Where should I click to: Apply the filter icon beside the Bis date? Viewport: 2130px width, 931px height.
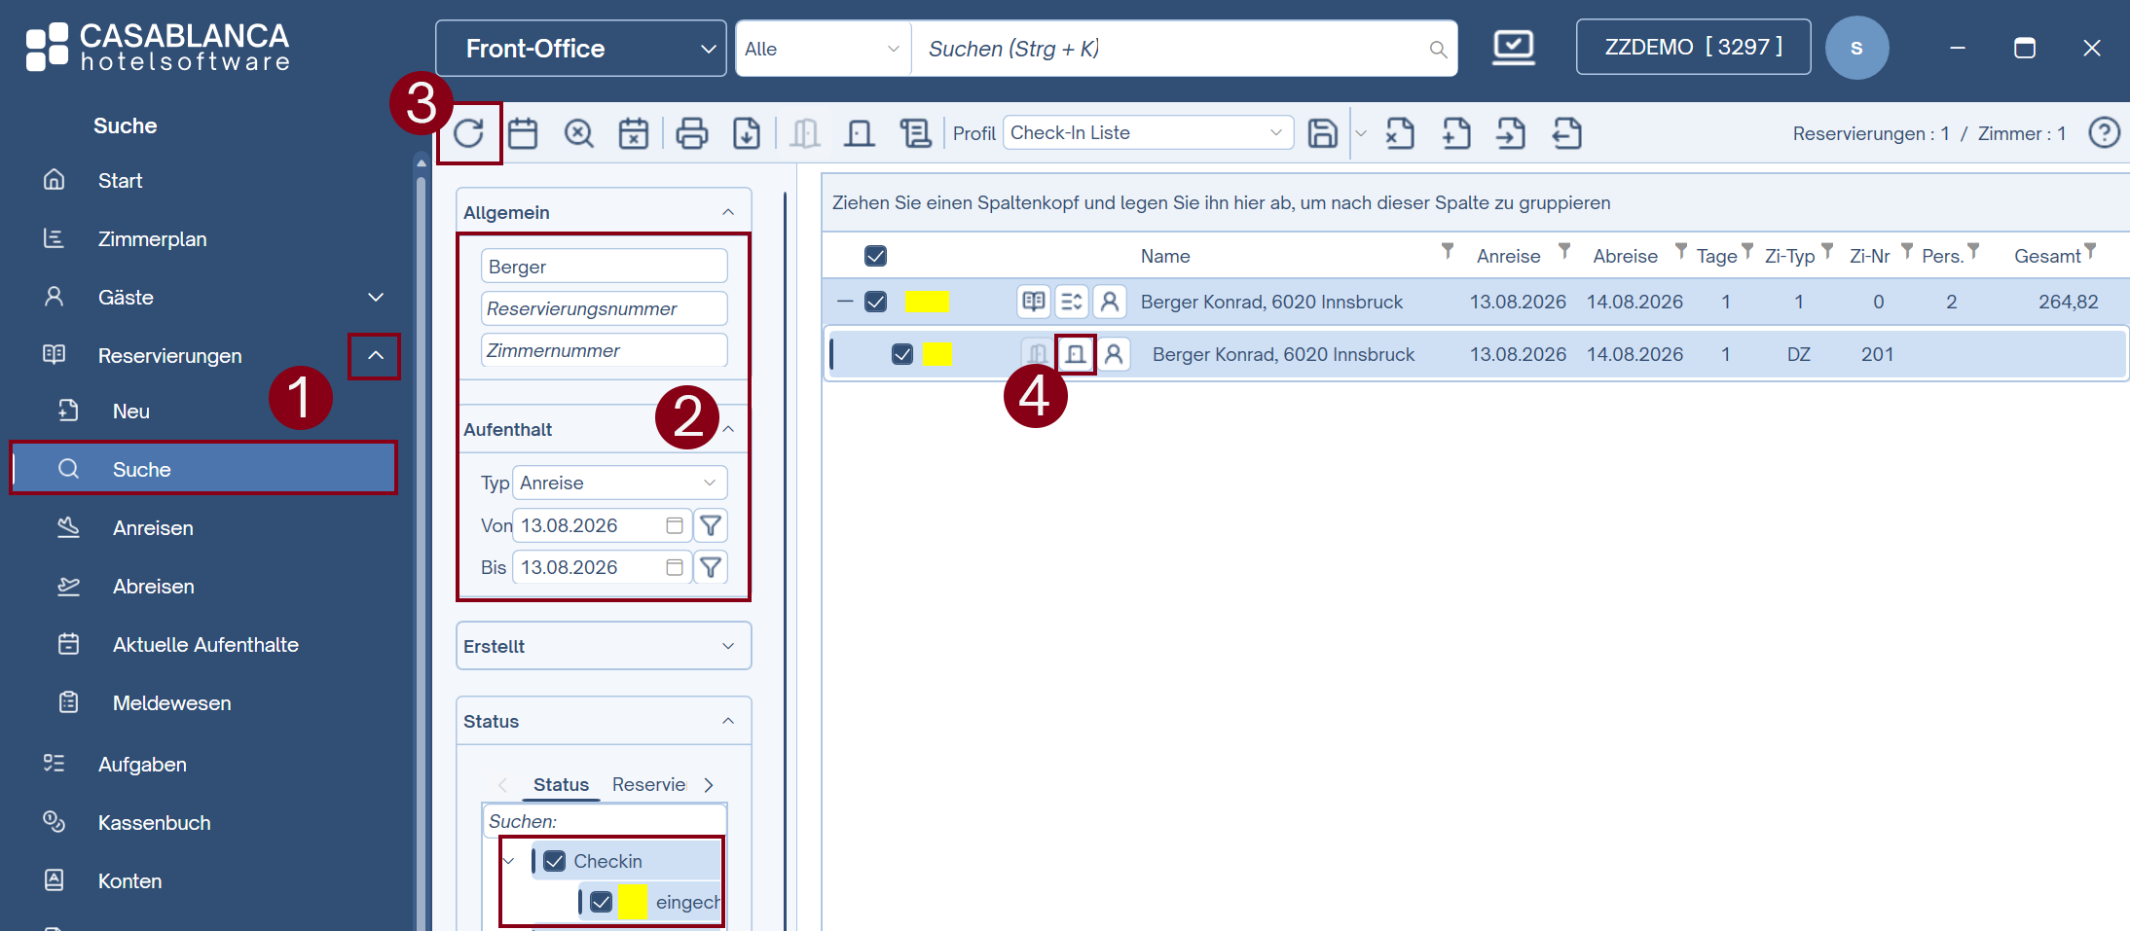point(711,567)
